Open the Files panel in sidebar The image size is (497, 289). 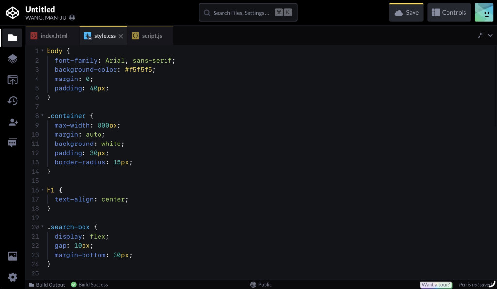[x=12, y=38]
